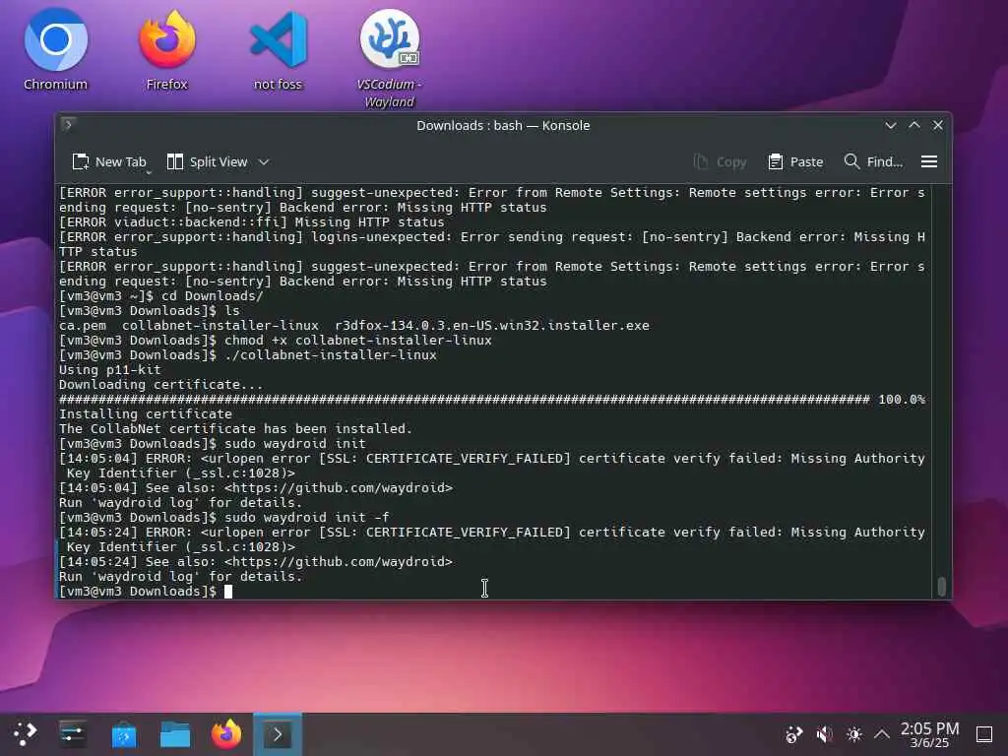Click 'r3dfox-134.0.3.en-US.win32.installer.exe' text

pos(492,325)
